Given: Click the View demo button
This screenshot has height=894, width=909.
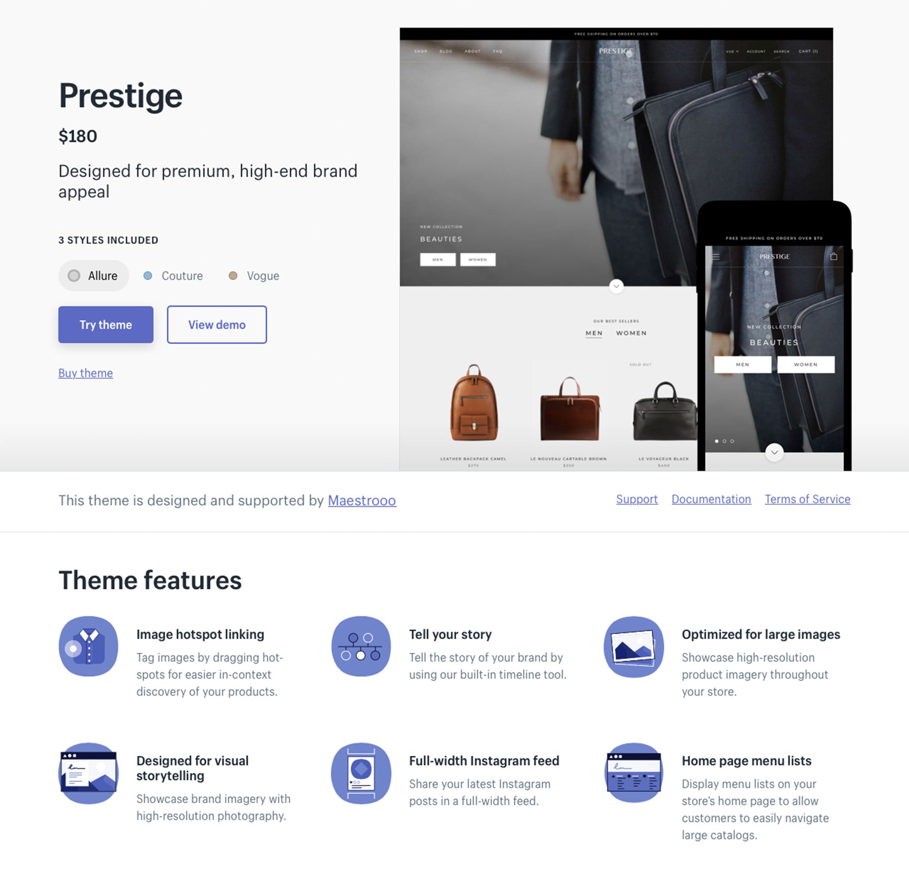Looking at the screenshot, I should click(x=216, y=324).
